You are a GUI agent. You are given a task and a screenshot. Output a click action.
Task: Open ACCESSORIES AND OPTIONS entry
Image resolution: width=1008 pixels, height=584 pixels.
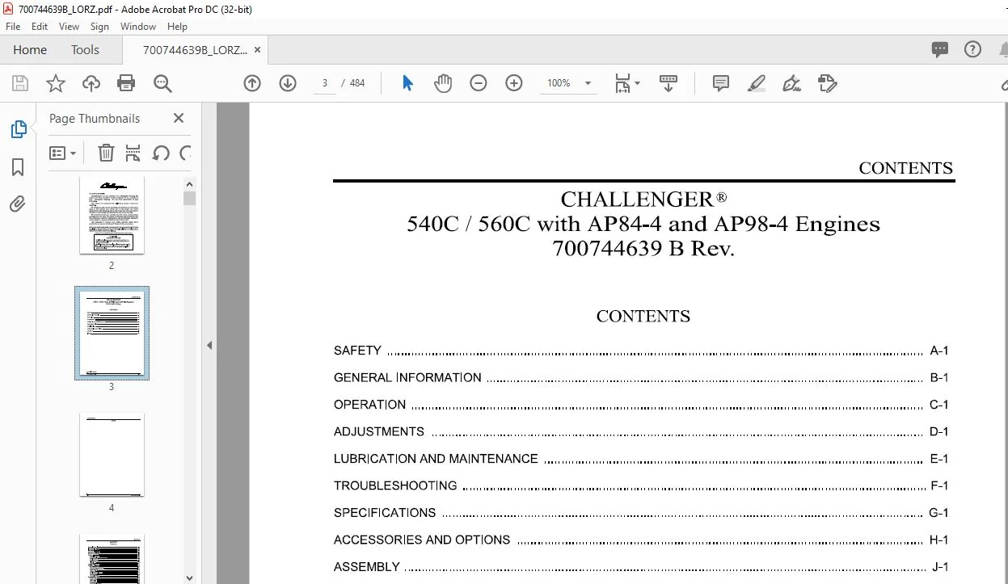[640, 540]
